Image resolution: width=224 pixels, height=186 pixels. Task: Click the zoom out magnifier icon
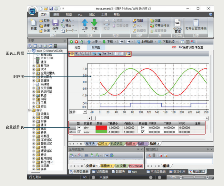[82, 53]
